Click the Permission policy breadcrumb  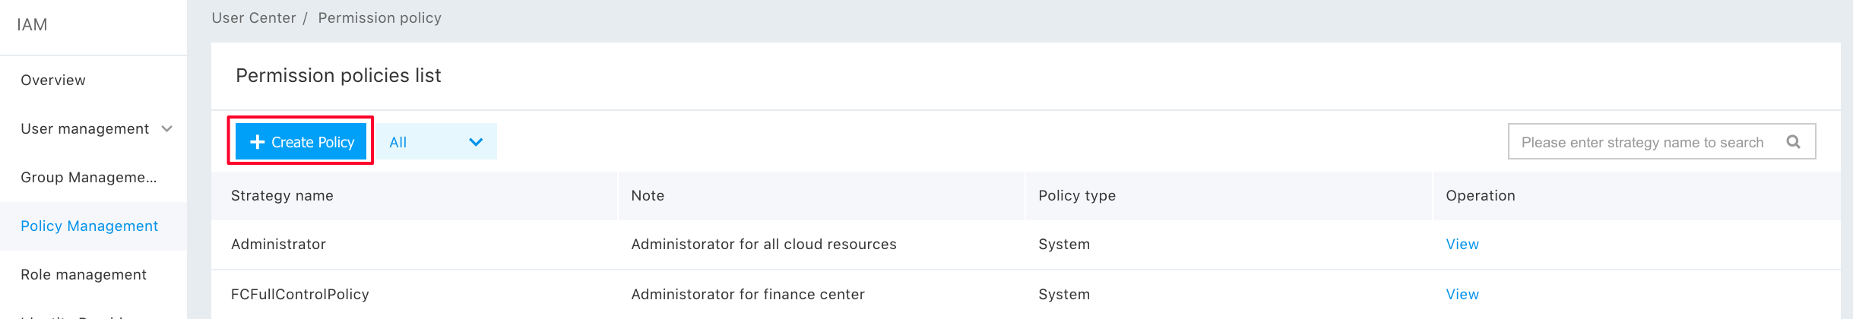pyautogui.click(x=379, y=17)
